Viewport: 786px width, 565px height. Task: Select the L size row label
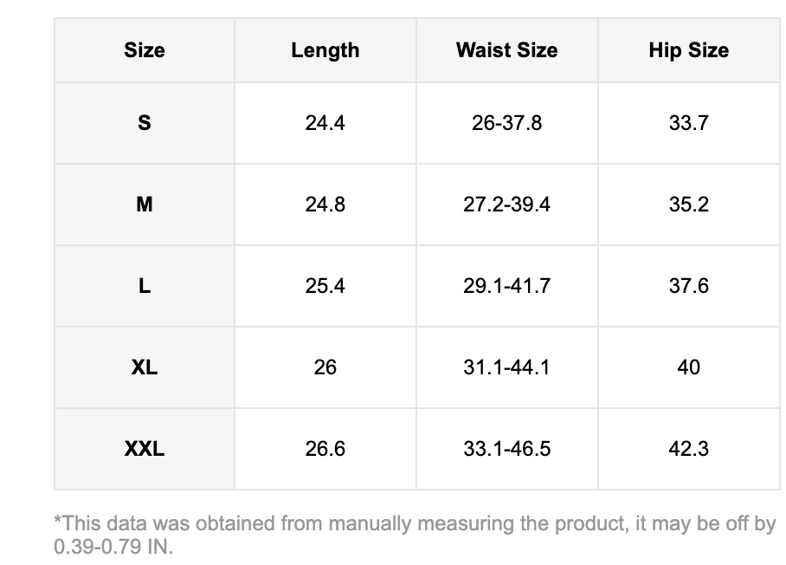[x=145, y=286]
